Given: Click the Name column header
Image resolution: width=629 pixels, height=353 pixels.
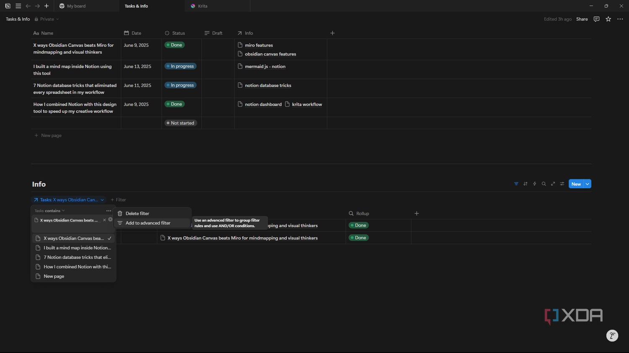Looking at the screenshot, I should (x=76, y=33).
